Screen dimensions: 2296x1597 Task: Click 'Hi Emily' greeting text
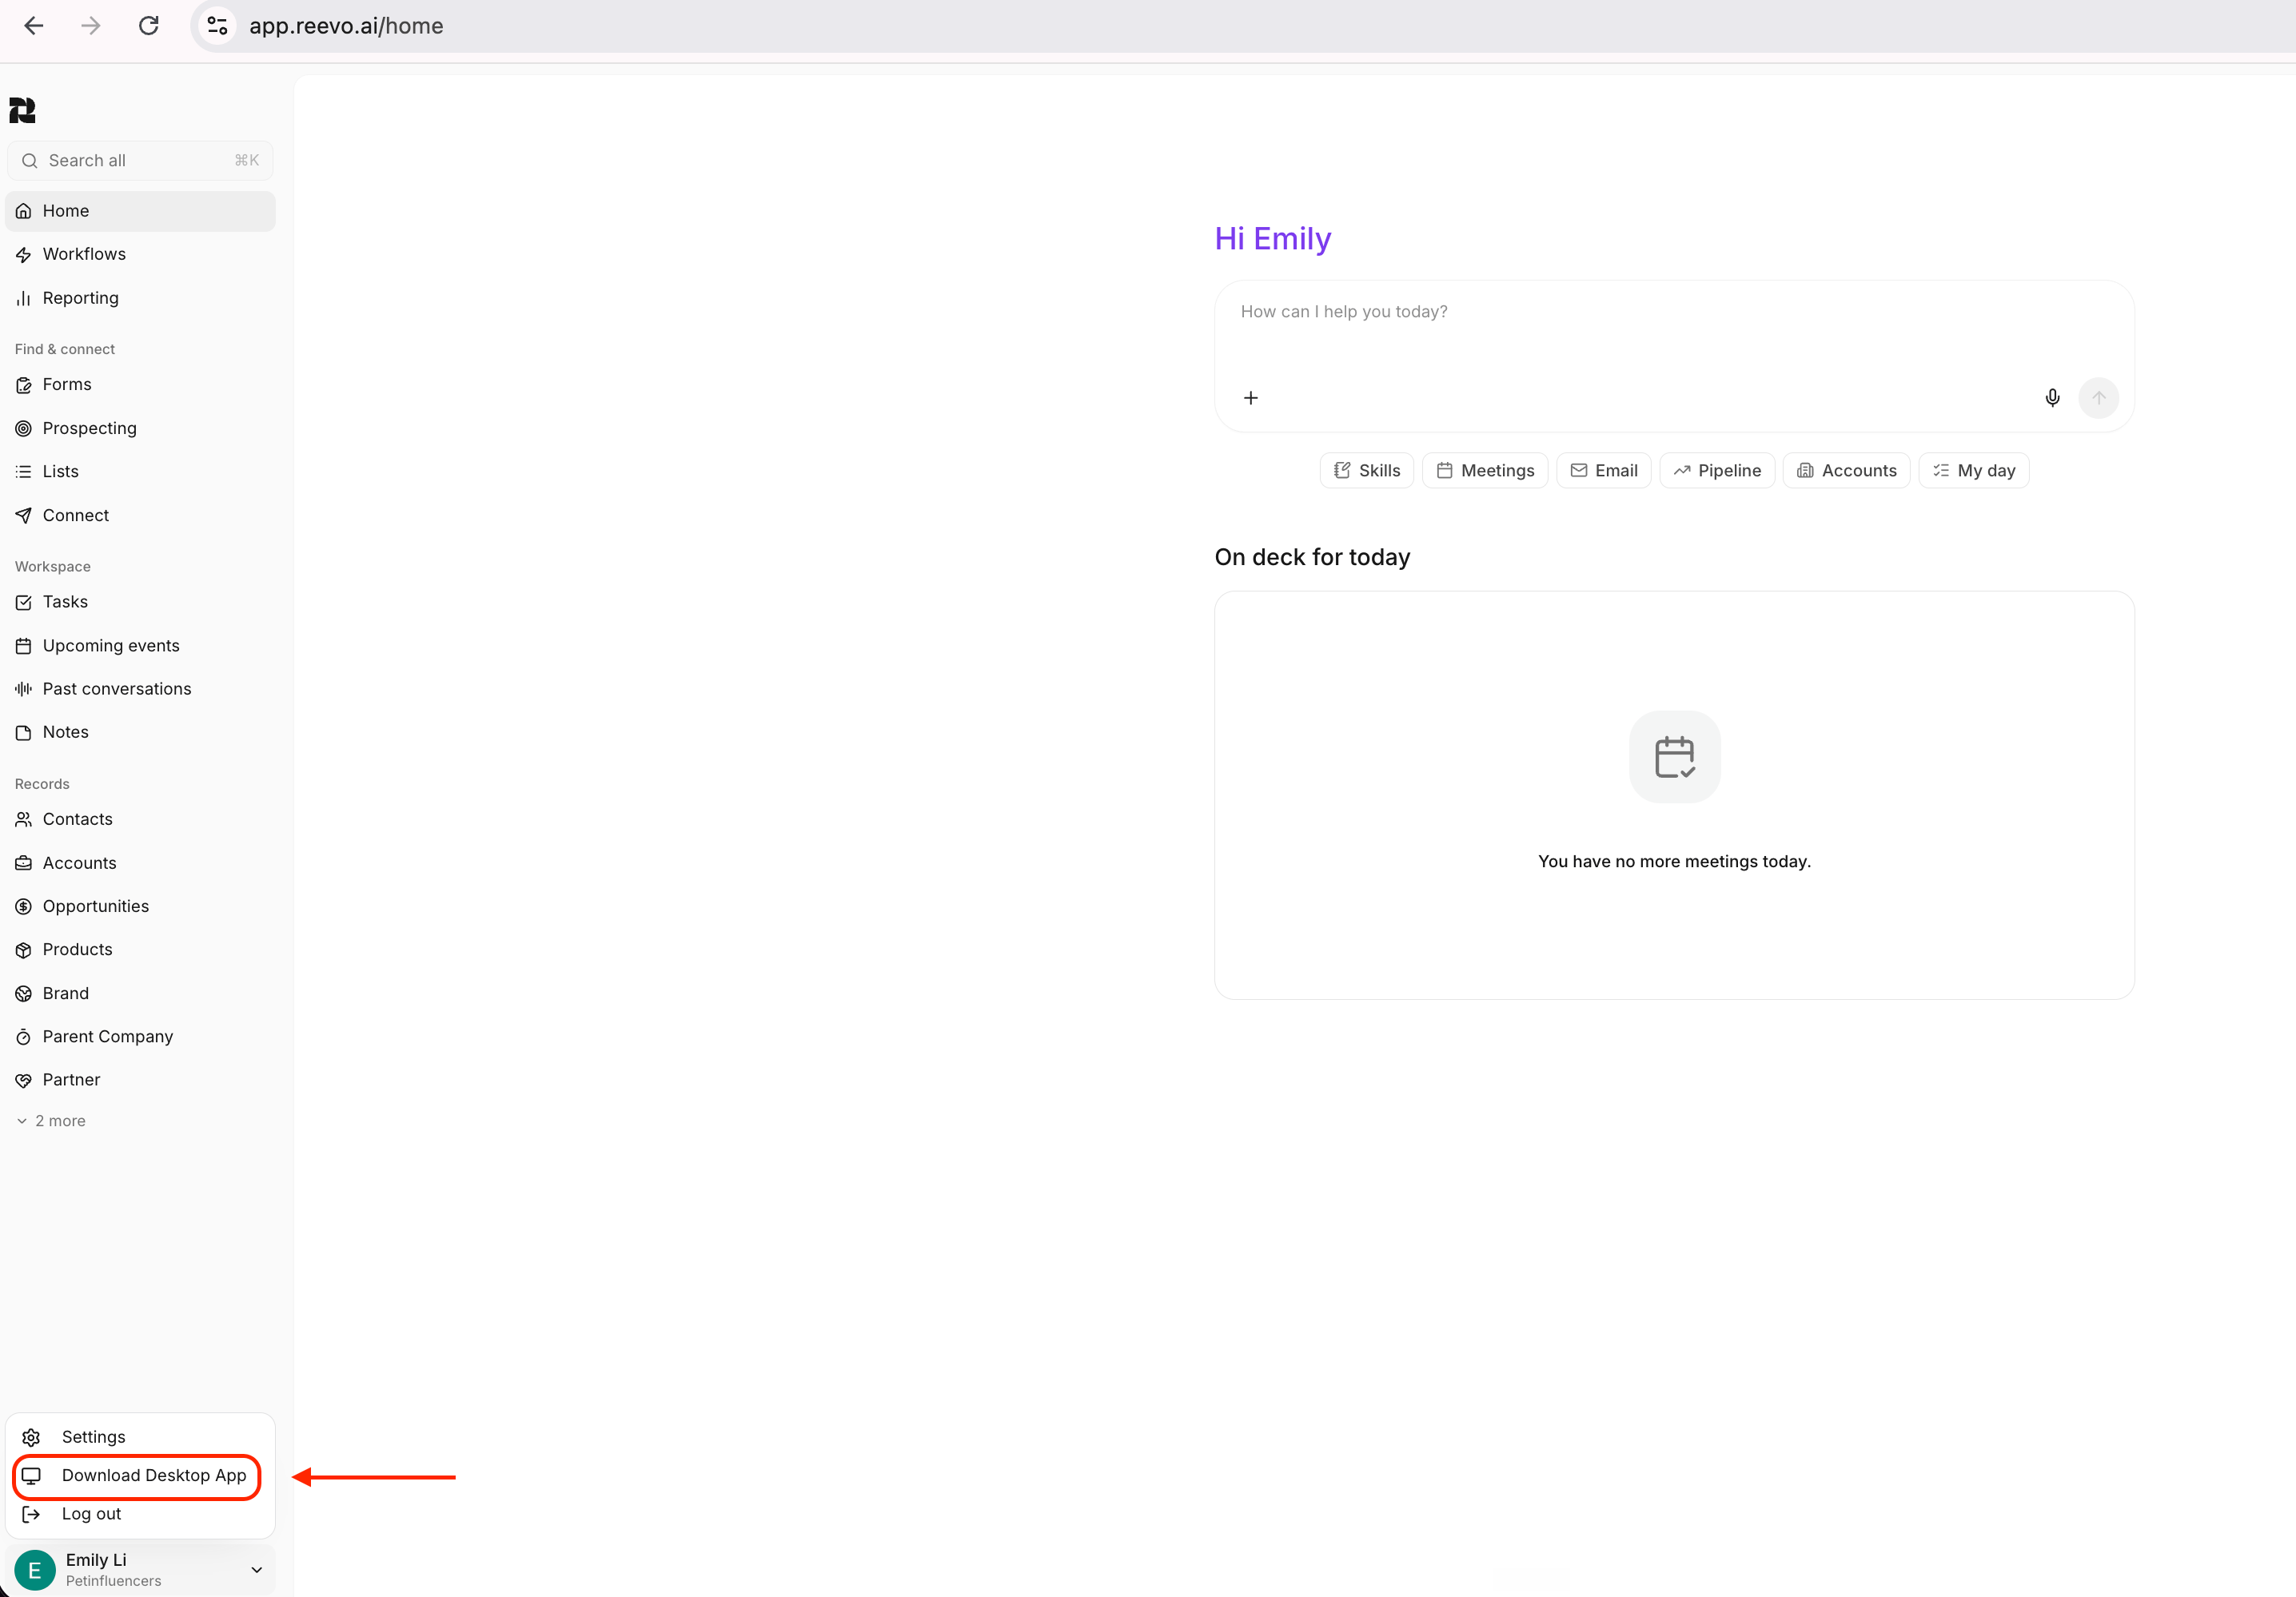pos(1272,239)
